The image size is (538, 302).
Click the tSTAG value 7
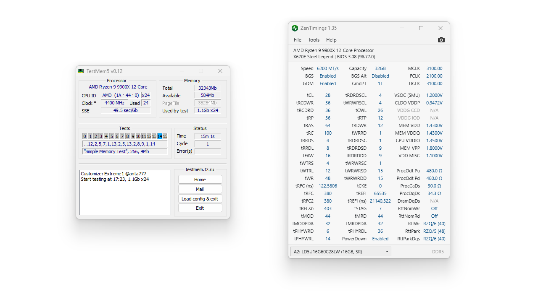pyautogui.click(x=380, y=208)
